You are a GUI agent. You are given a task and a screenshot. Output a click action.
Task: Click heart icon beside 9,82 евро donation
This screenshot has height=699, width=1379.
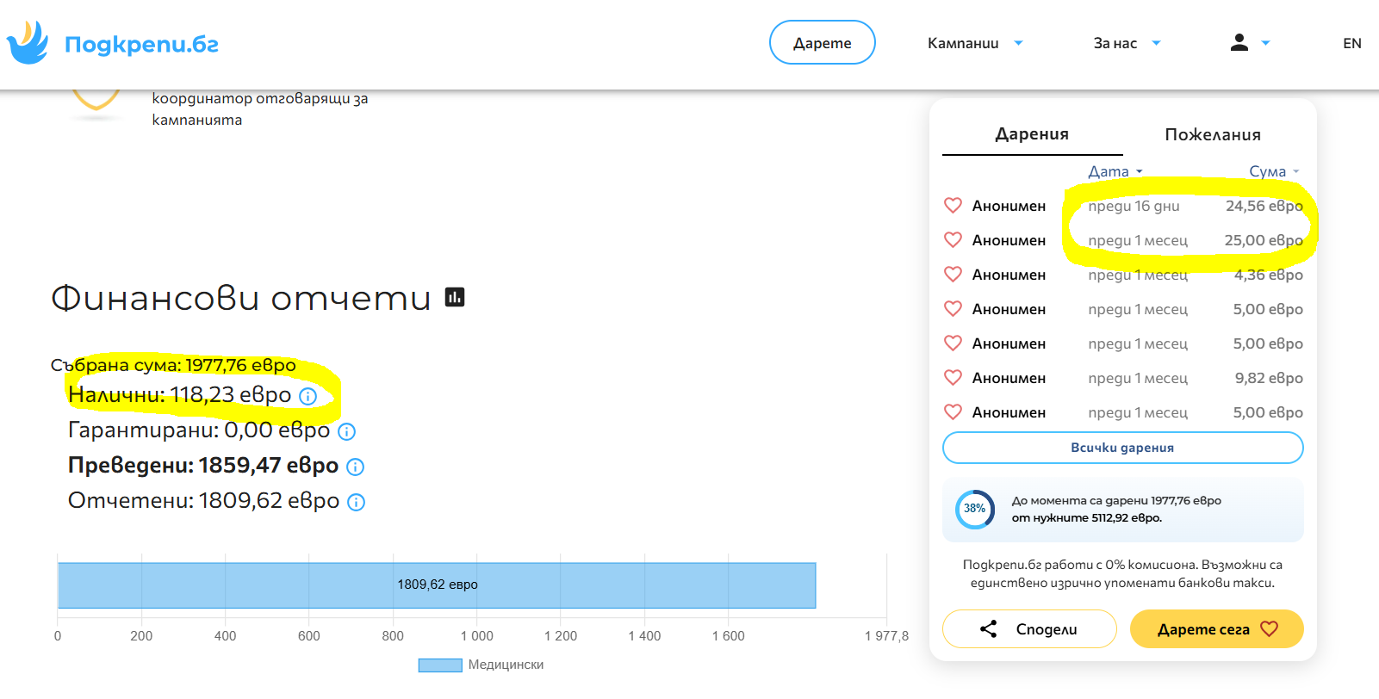(953, 378)
